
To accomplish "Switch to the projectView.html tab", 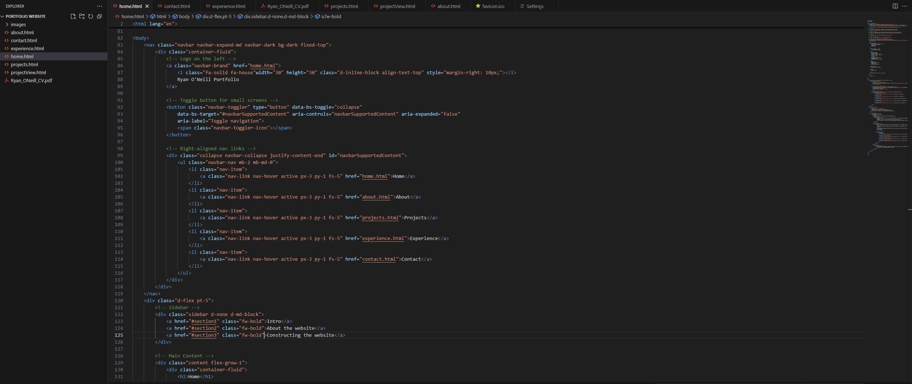I will (397, 6).
